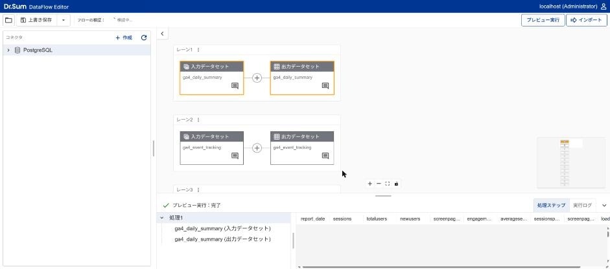Open レーン1 options menu
The width and height of the screenshot is (610, 269).
click(198, 50)
